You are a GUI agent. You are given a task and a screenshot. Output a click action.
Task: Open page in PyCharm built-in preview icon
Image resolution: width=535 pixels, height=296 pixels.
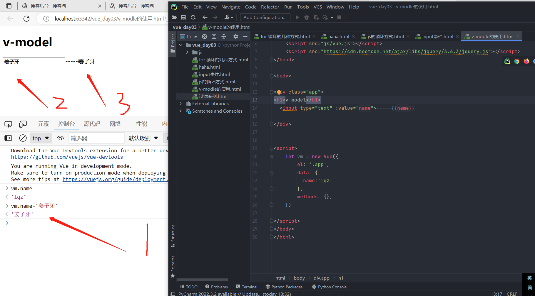507,61
